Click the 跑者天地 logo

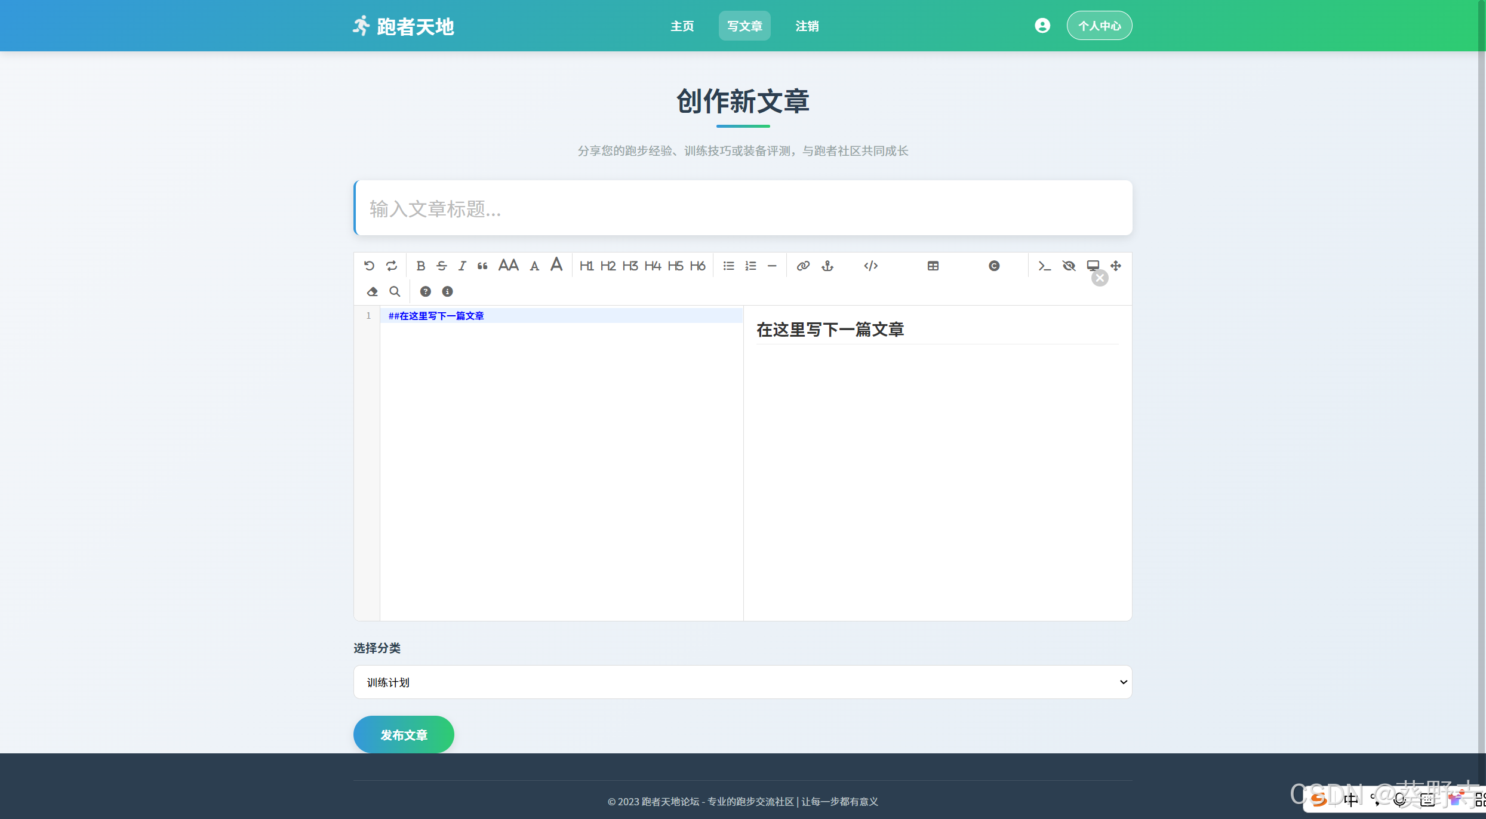pyautogui.click(x=403, y=26)
